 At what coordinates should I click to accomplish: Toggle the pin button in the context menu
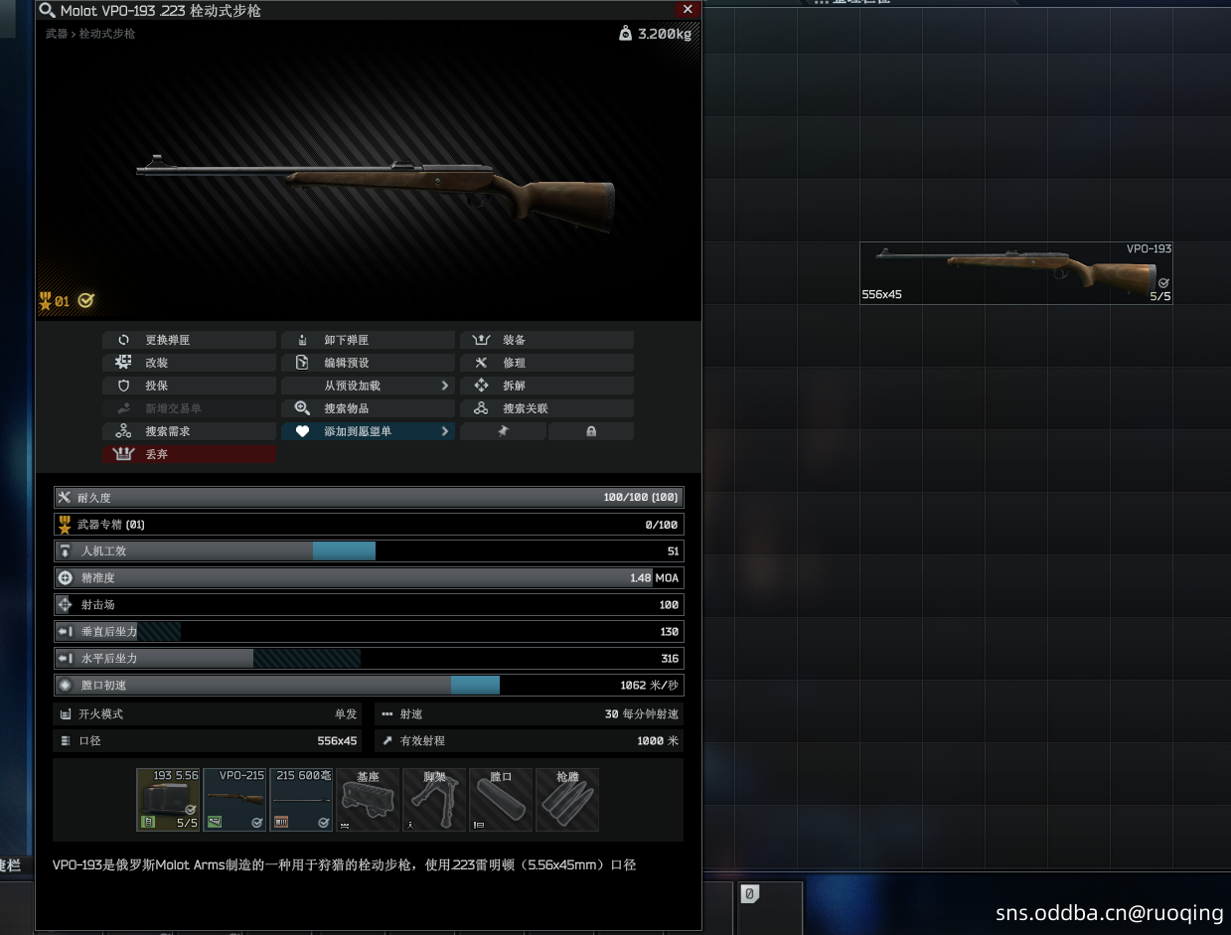(x=503, y=431)
